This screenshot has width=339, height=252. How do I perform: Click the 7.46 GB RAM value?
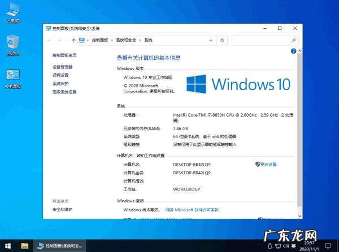click(181, 129)
